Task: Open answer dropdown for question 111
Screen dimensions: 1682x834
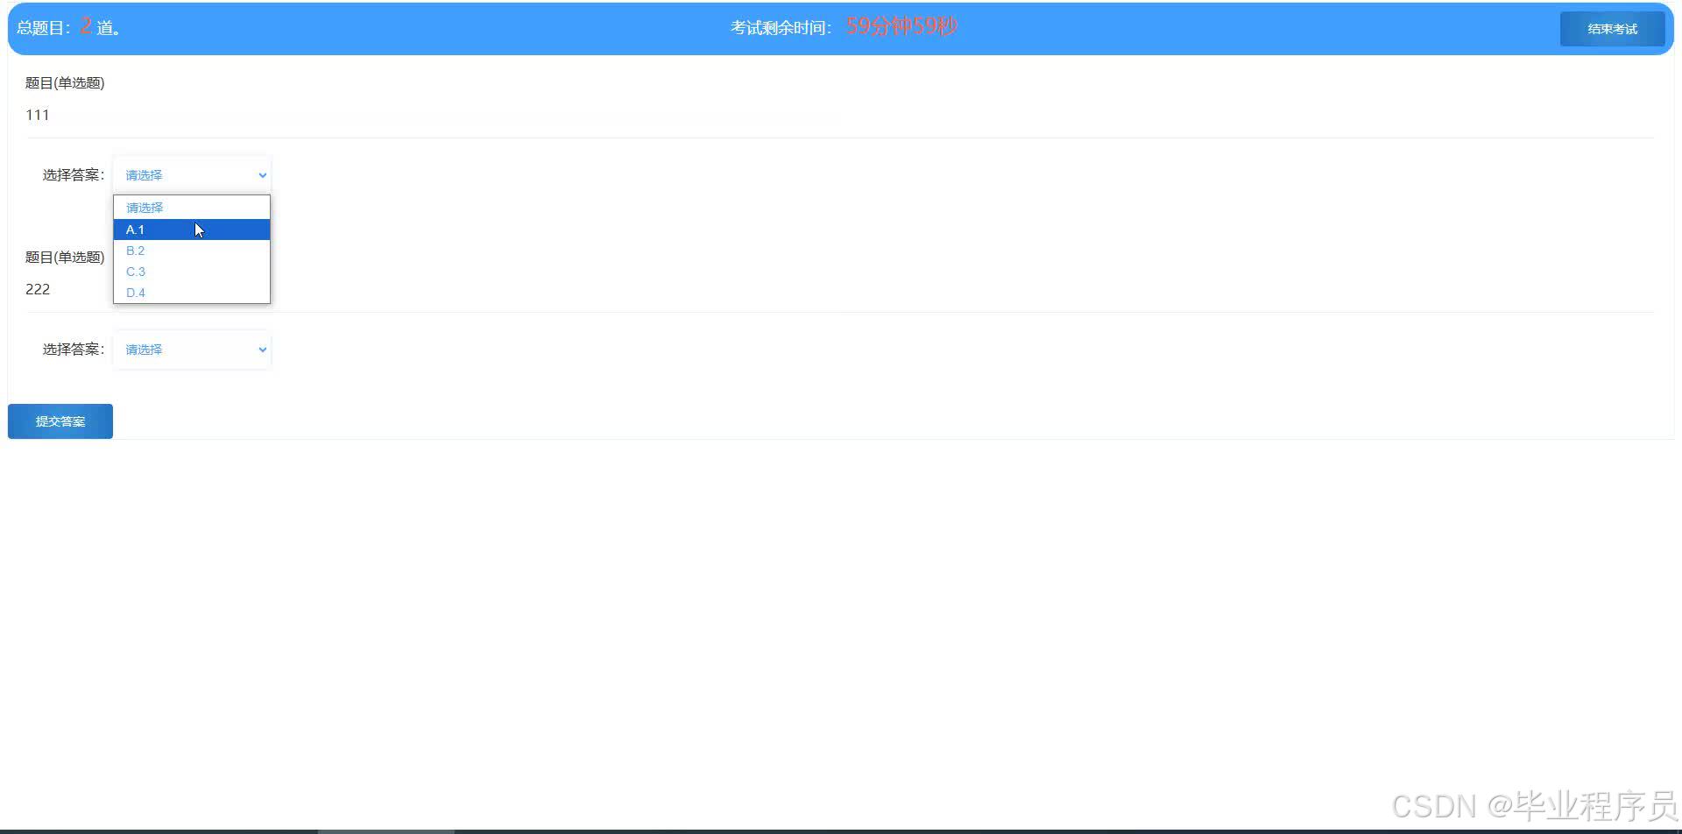Action: [192, 175]
